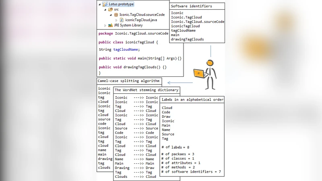Expand the JRE System Library node
322x181 pixels.
coord(105,25)
